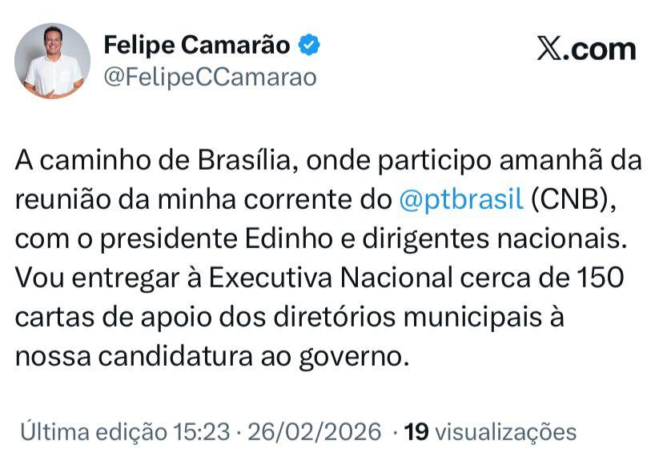The image size is (663, 469).
Task: Click the 26/02/2026 post date
Action: tap(314, 432)
